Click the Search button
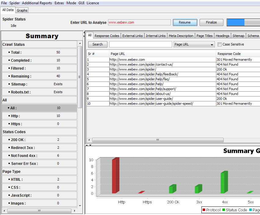The image size is (260, 215). pos(98,44)
